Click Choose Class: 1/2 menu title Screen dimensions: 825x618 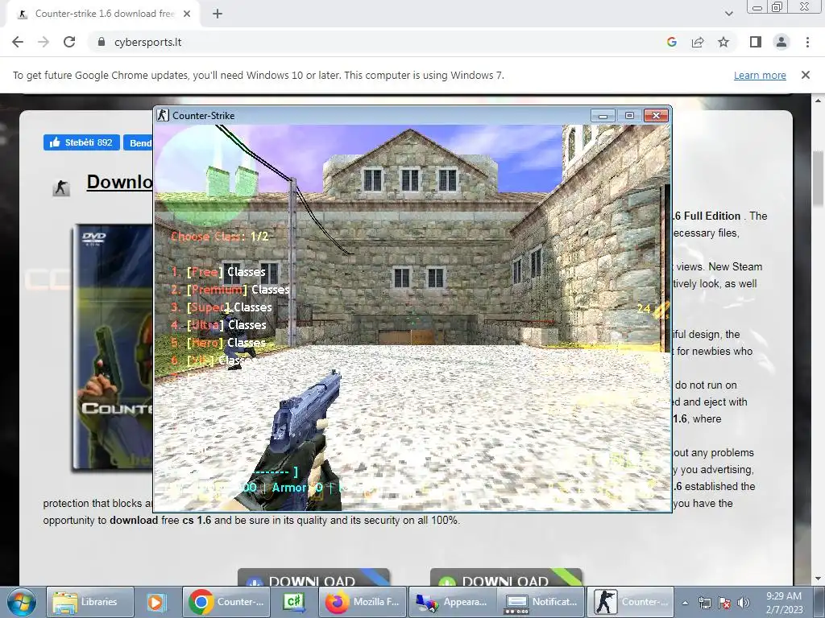click(x=220, y=237)
